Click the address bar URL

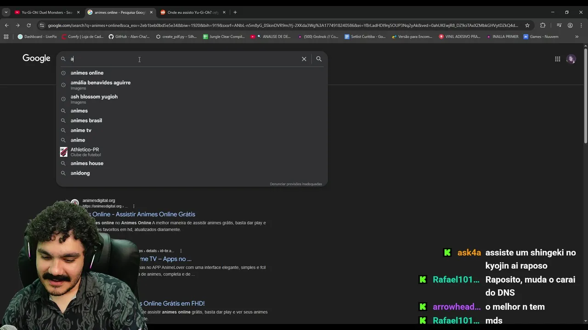[x=283, y=25]
